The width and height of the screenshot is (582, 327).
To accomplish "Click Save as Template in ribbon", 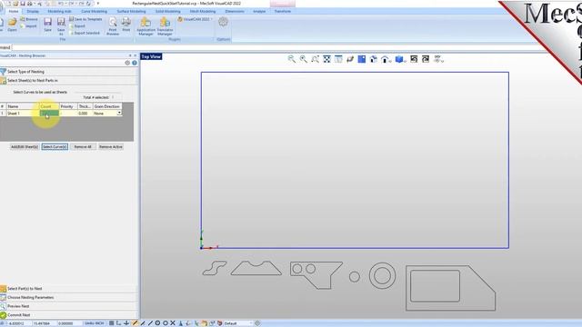I will pos(85,19).
